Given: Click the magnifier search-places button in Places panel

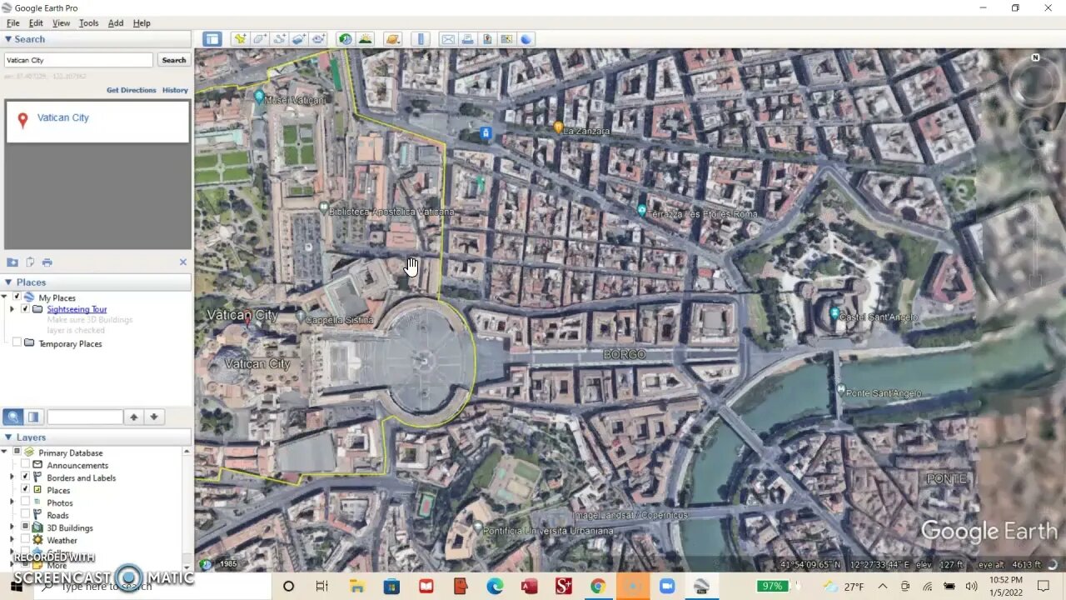Looking at the screenshot, I should (x=12, y=417).
